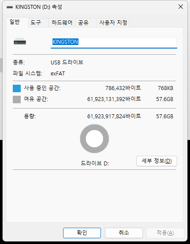Close the KINGSTON properties dialog
This screenshot has width=190, height=244.
[181, 7]
